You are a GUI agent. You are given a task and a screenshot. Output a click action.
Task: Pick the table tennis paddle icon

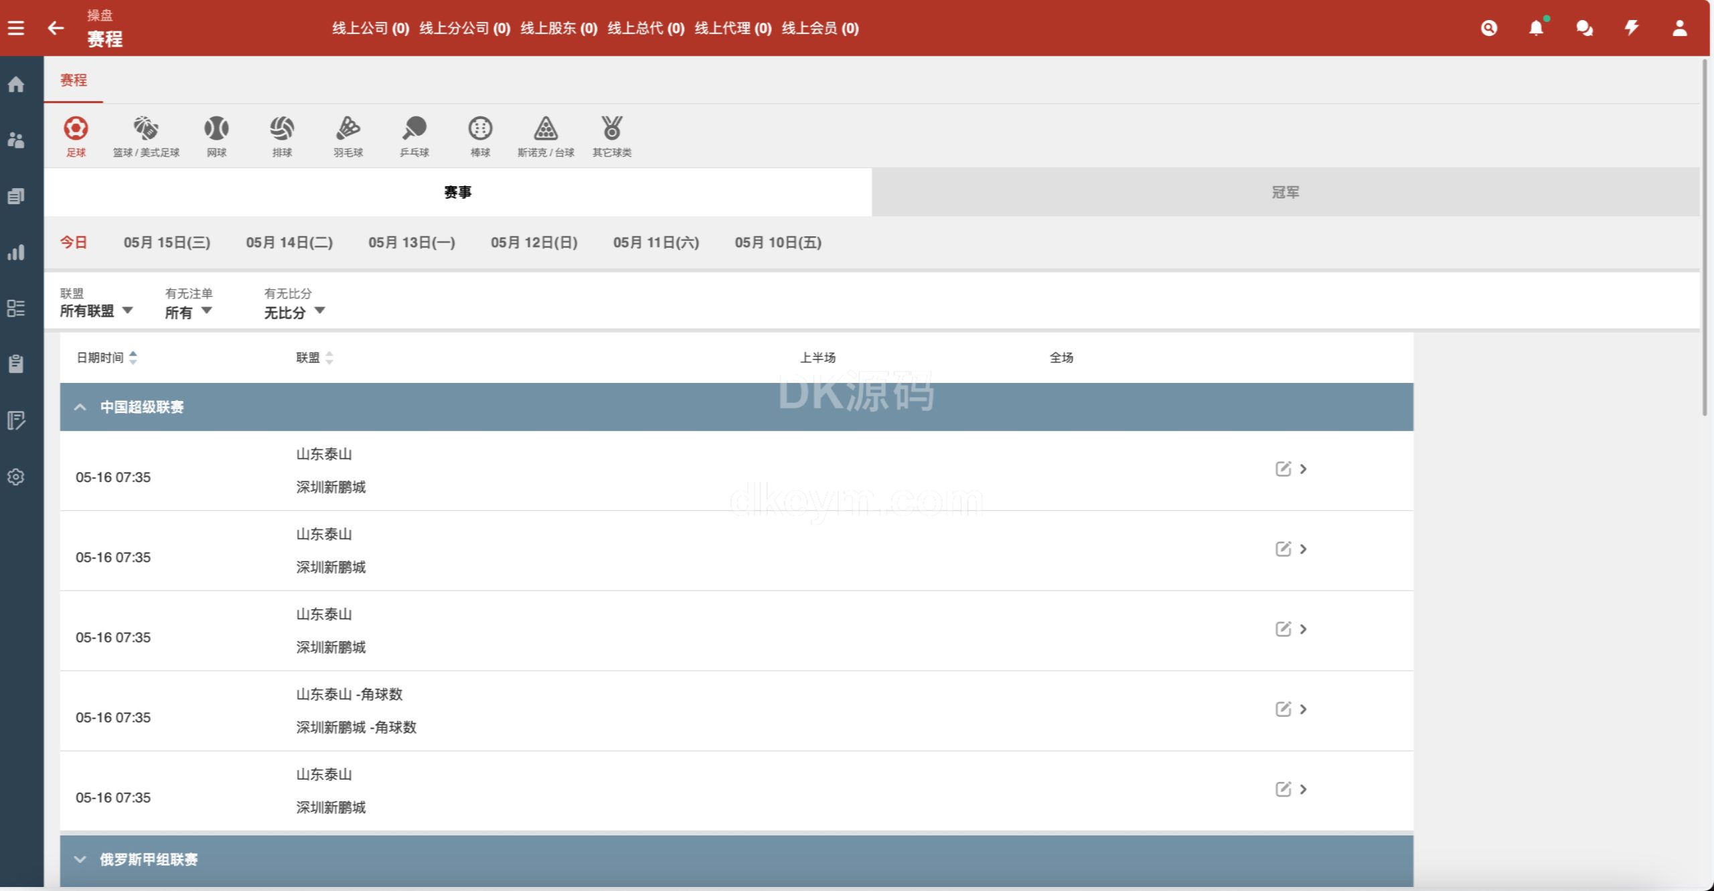pyautogui.click(x=414, y=129)
